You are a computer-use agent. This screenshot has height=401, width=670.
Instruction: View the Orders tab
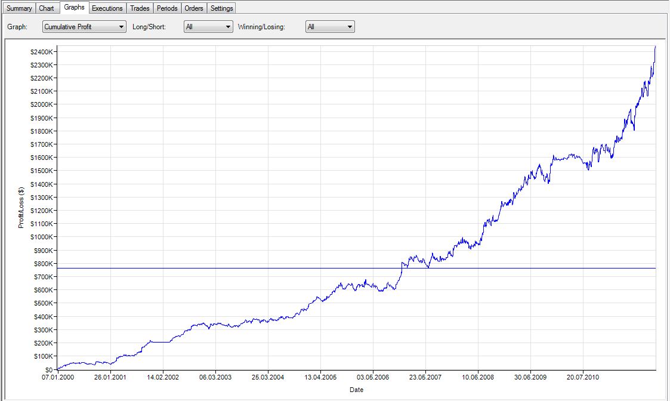194,8
